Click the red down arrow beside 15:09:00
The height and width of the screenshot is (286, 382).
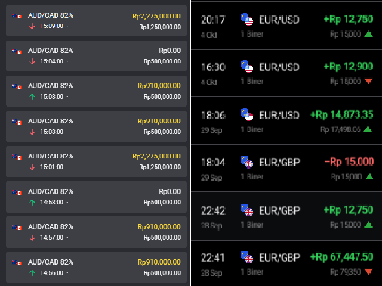click(x=32, y=26)
